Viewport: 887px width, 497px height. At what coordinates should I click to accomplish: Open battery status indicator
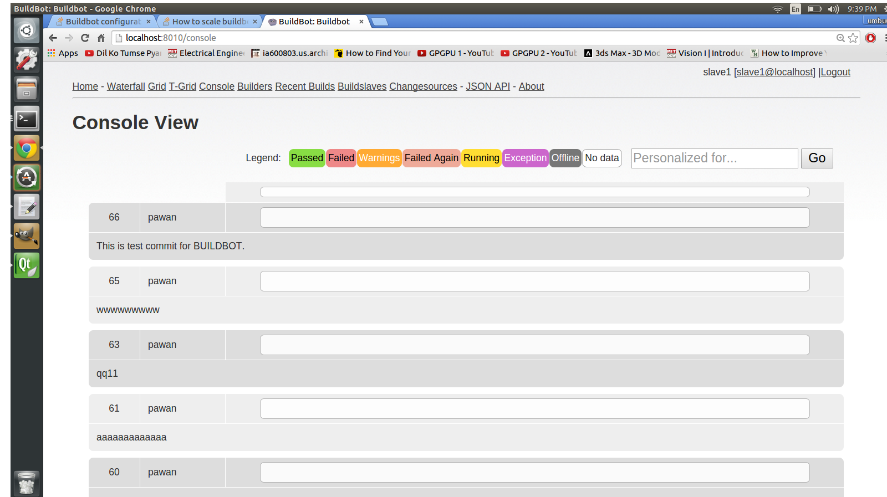click(x=814, y=9)
